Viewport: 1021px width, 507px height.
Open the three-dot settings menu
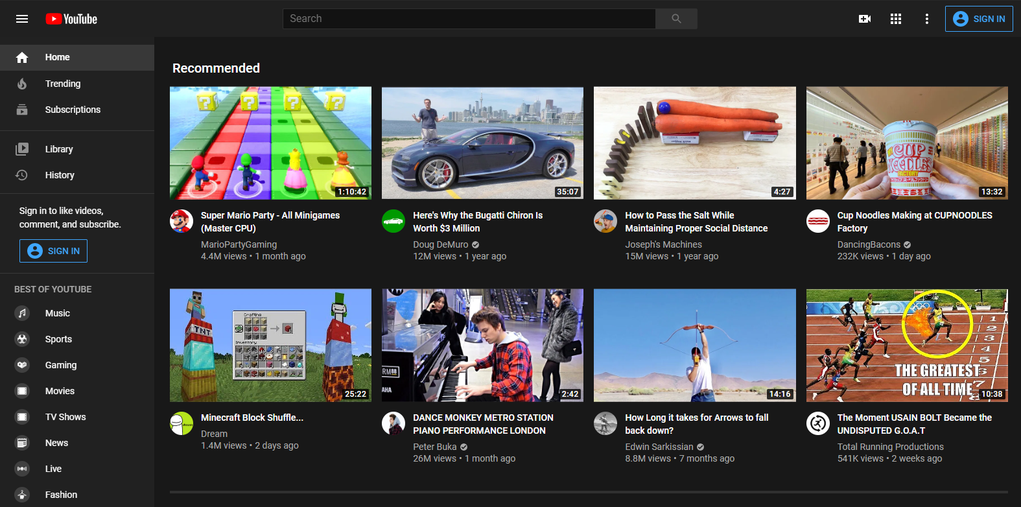(x=927, y=19)
